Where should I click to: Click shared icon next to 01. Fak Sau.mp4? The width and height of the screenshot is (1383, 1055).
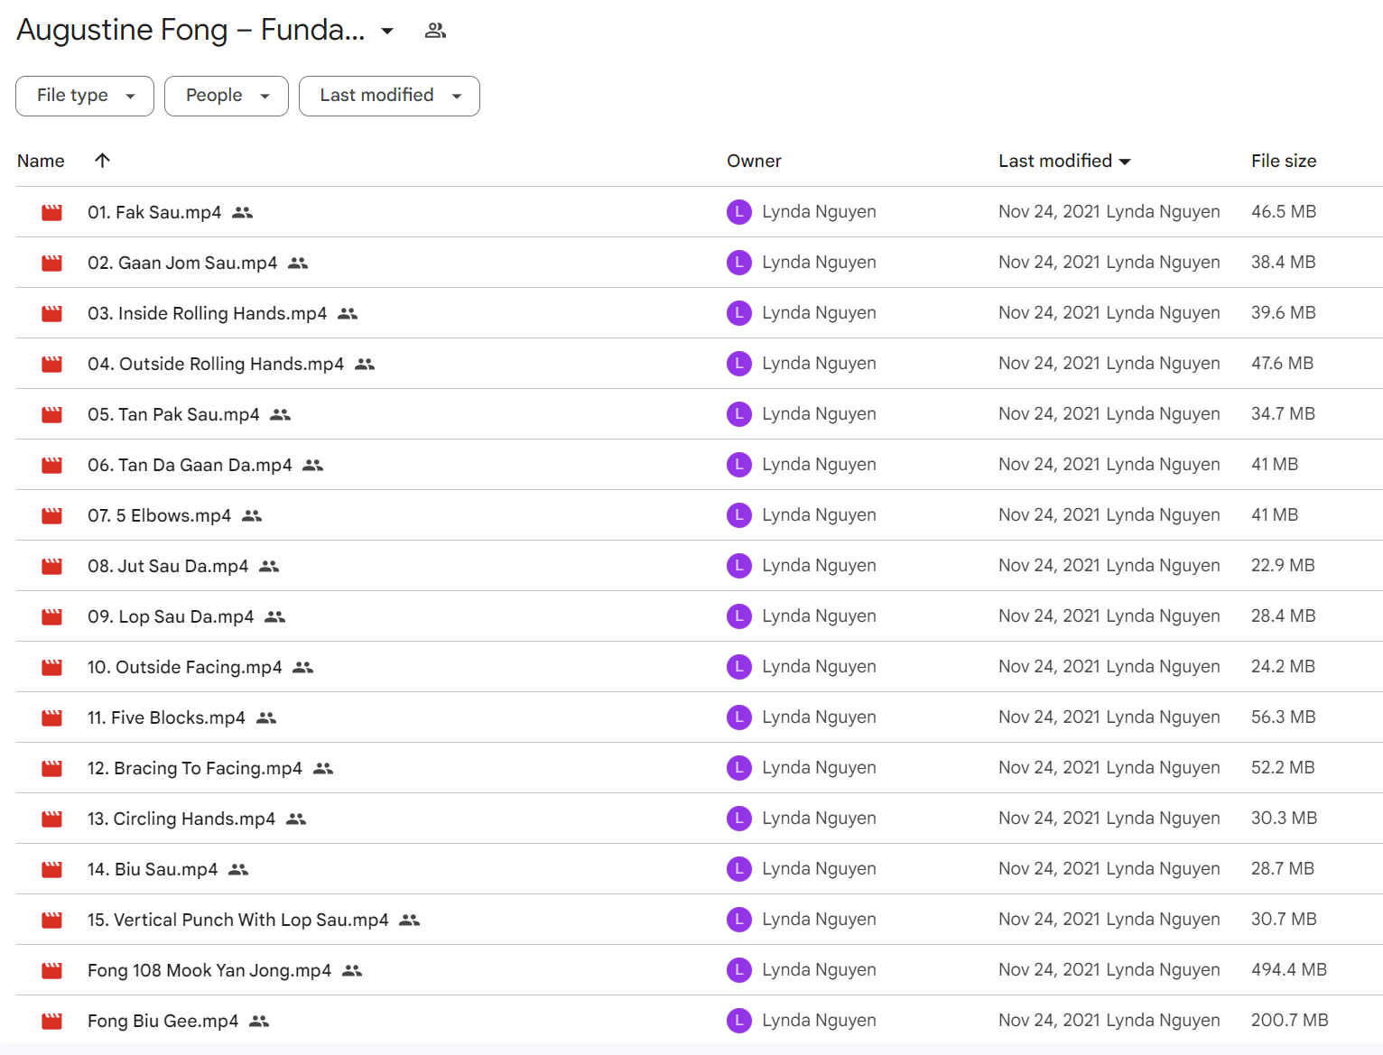(x=242, y=213)
